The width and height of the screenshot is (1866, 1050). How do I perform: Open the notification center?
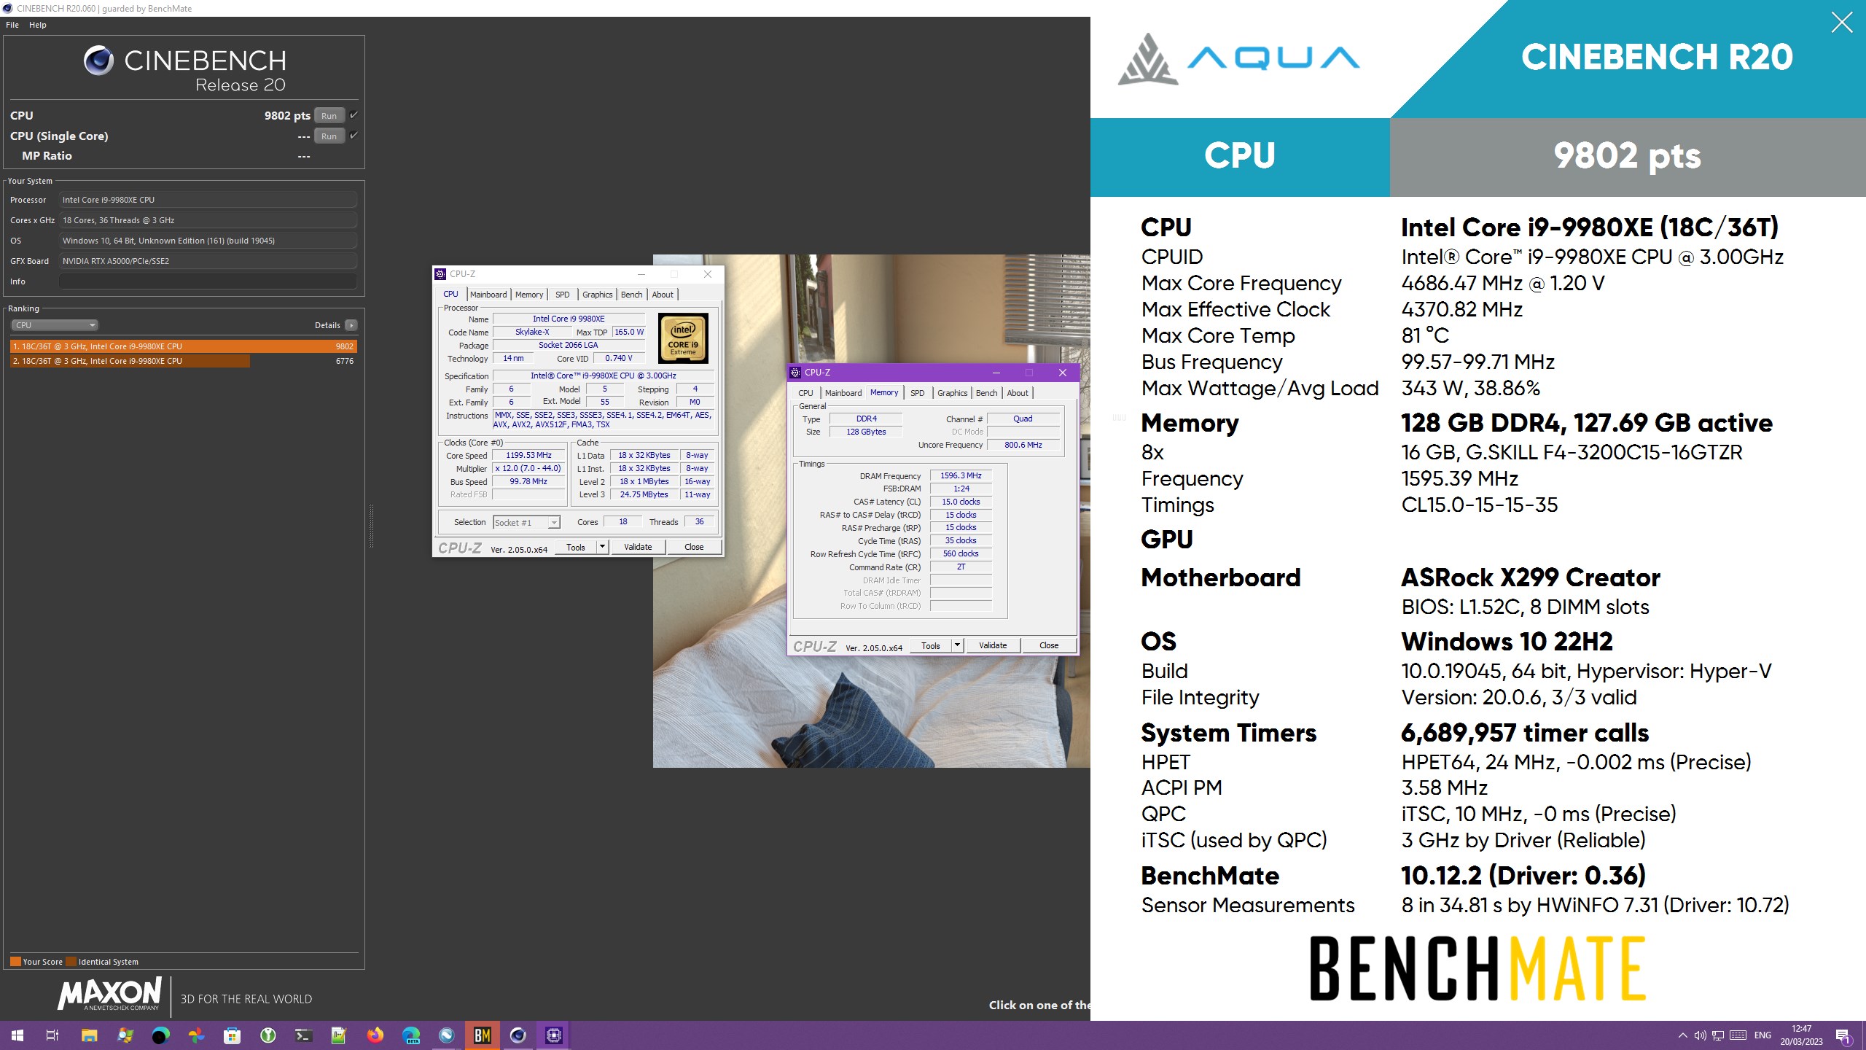[x=1843, y=1035]
